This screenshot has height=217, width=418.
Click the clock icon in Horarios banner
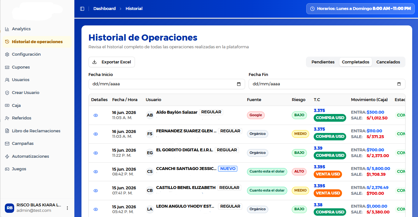(312, 9)
